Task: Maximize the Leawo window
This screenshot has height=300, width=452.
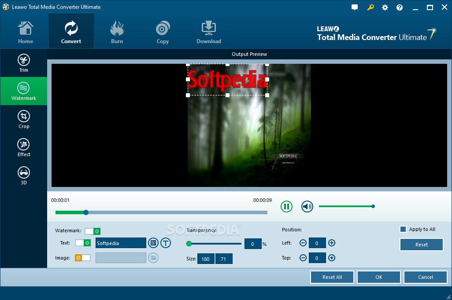Action: [430, 7]
